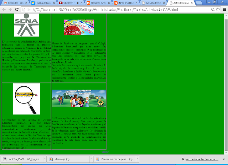Click the SENA logo image

[26, 25]
